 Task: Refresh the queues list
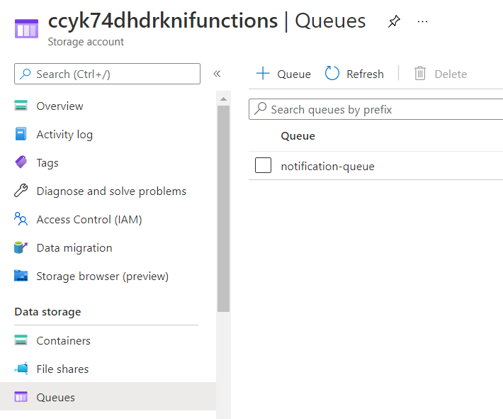point(354,74)
